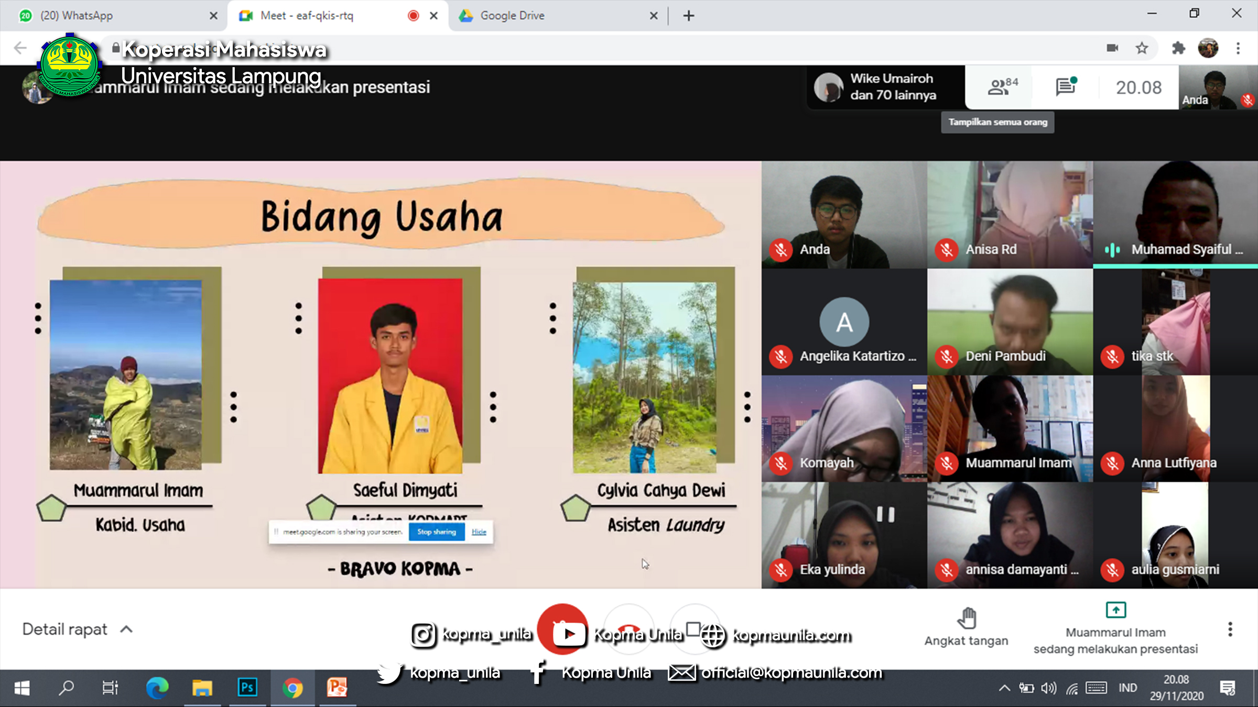This screenshot has height=707, width=1258.
Task: Select the Angkat tangan raise hand icon
Action: pos(967,618)
